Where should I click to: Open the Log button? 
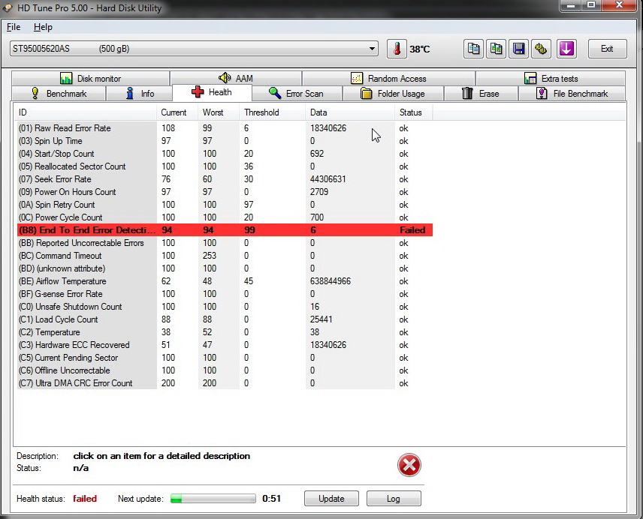pos(394,499)
